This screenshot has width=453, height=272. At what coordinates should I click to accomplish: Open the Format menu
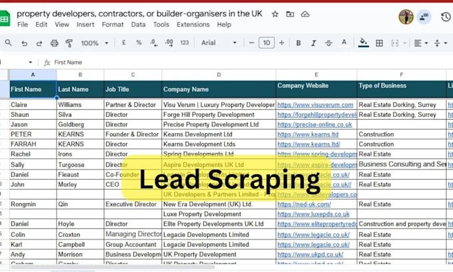coord(113,25)
